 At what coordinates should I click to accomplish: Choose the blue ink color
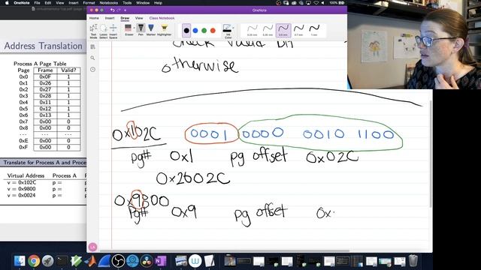pyautogui.click(x=195, y=31)
